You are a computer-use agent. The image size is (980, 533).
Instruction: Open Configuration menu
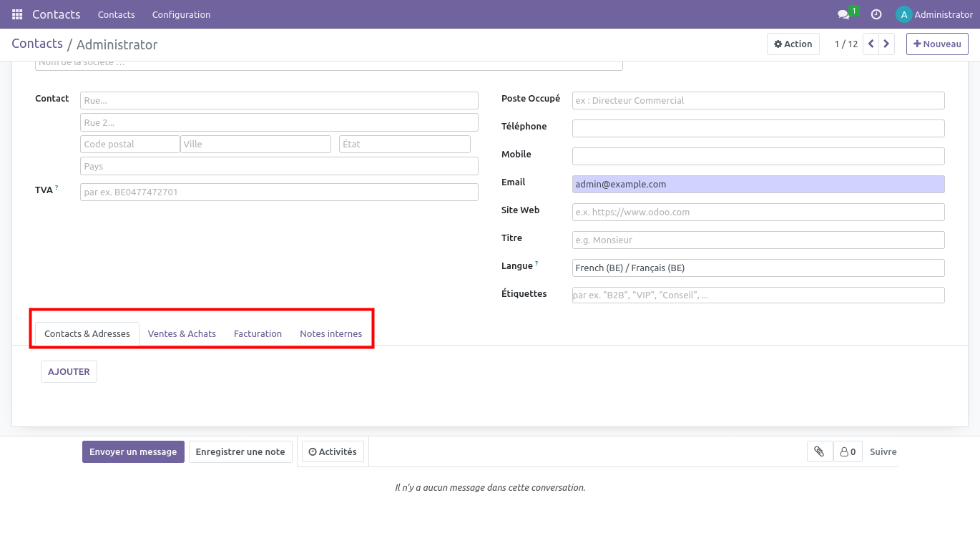coord(182,14)
